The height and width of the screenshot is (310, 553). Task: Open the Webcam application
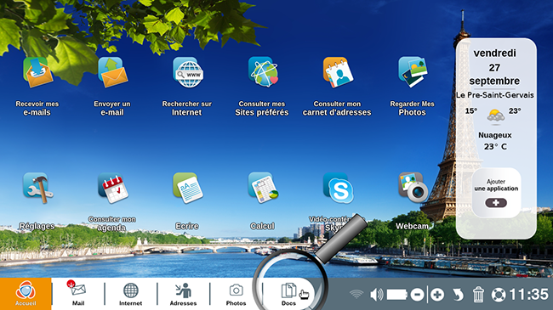413,188
